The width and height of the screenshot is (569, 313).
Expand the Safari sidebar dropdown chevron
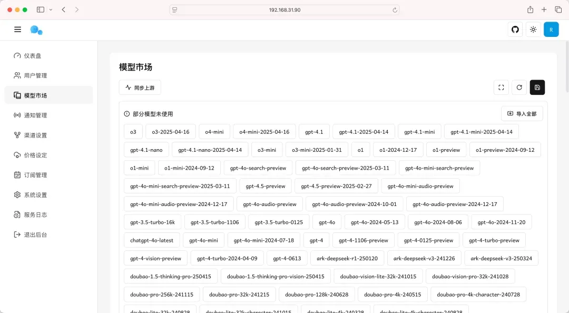(51, 10)
